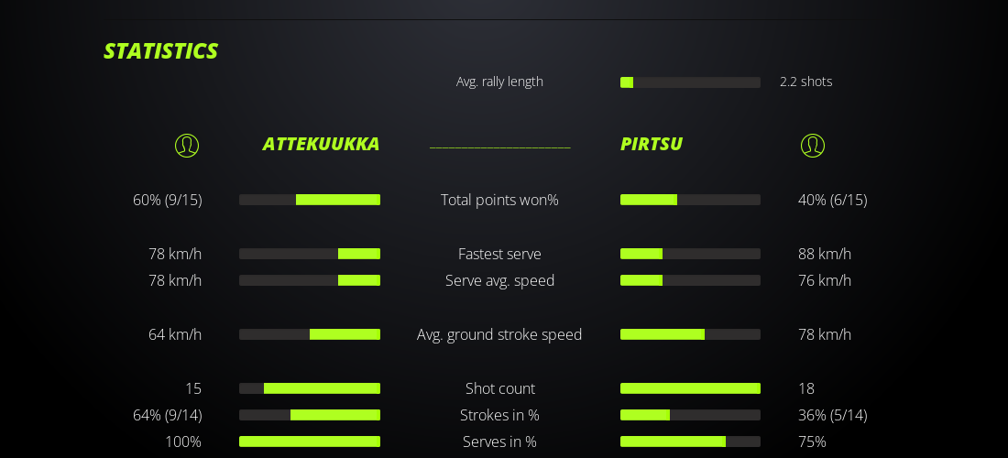
Task: Click the Avg. ground stroke speed label
Action: click(x=499, y=334)
